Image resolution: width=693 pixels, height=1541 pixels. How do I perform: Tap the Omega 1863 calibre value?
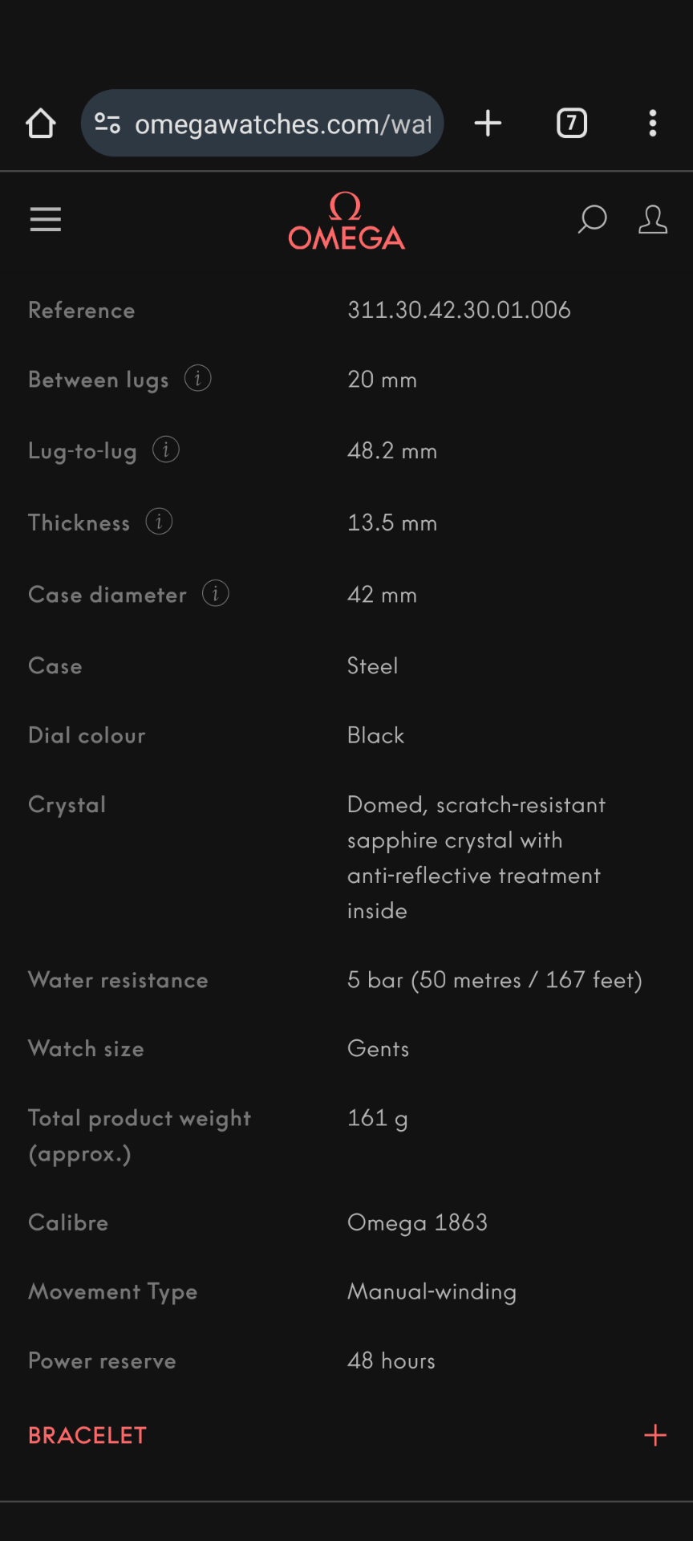(x=417, y=1222)
